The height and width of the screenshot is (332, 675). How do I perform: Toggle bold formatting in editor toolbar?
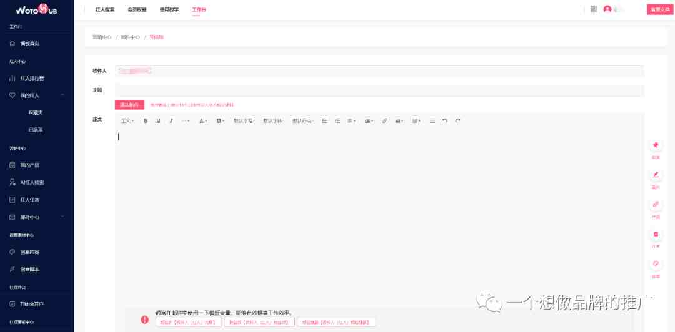click(x=146, y=121)
